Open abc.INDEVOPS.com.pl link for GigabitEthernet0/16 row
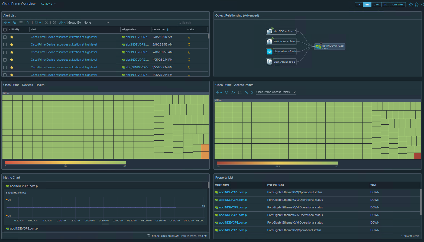Screen dimensions: 424x242 tap(233, 223)
